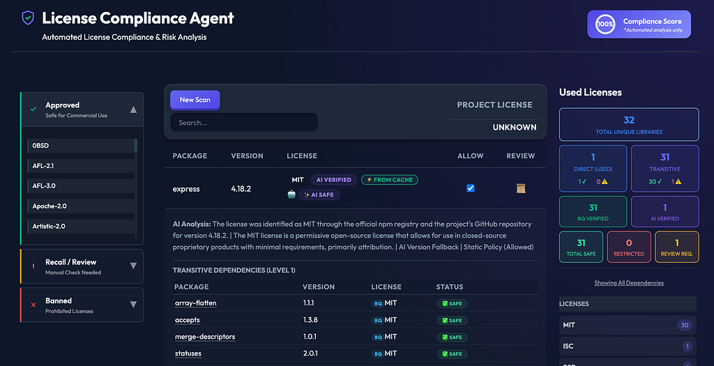Expand the Banned licenses section
This screenshot has height=366, width=714.
133,305
